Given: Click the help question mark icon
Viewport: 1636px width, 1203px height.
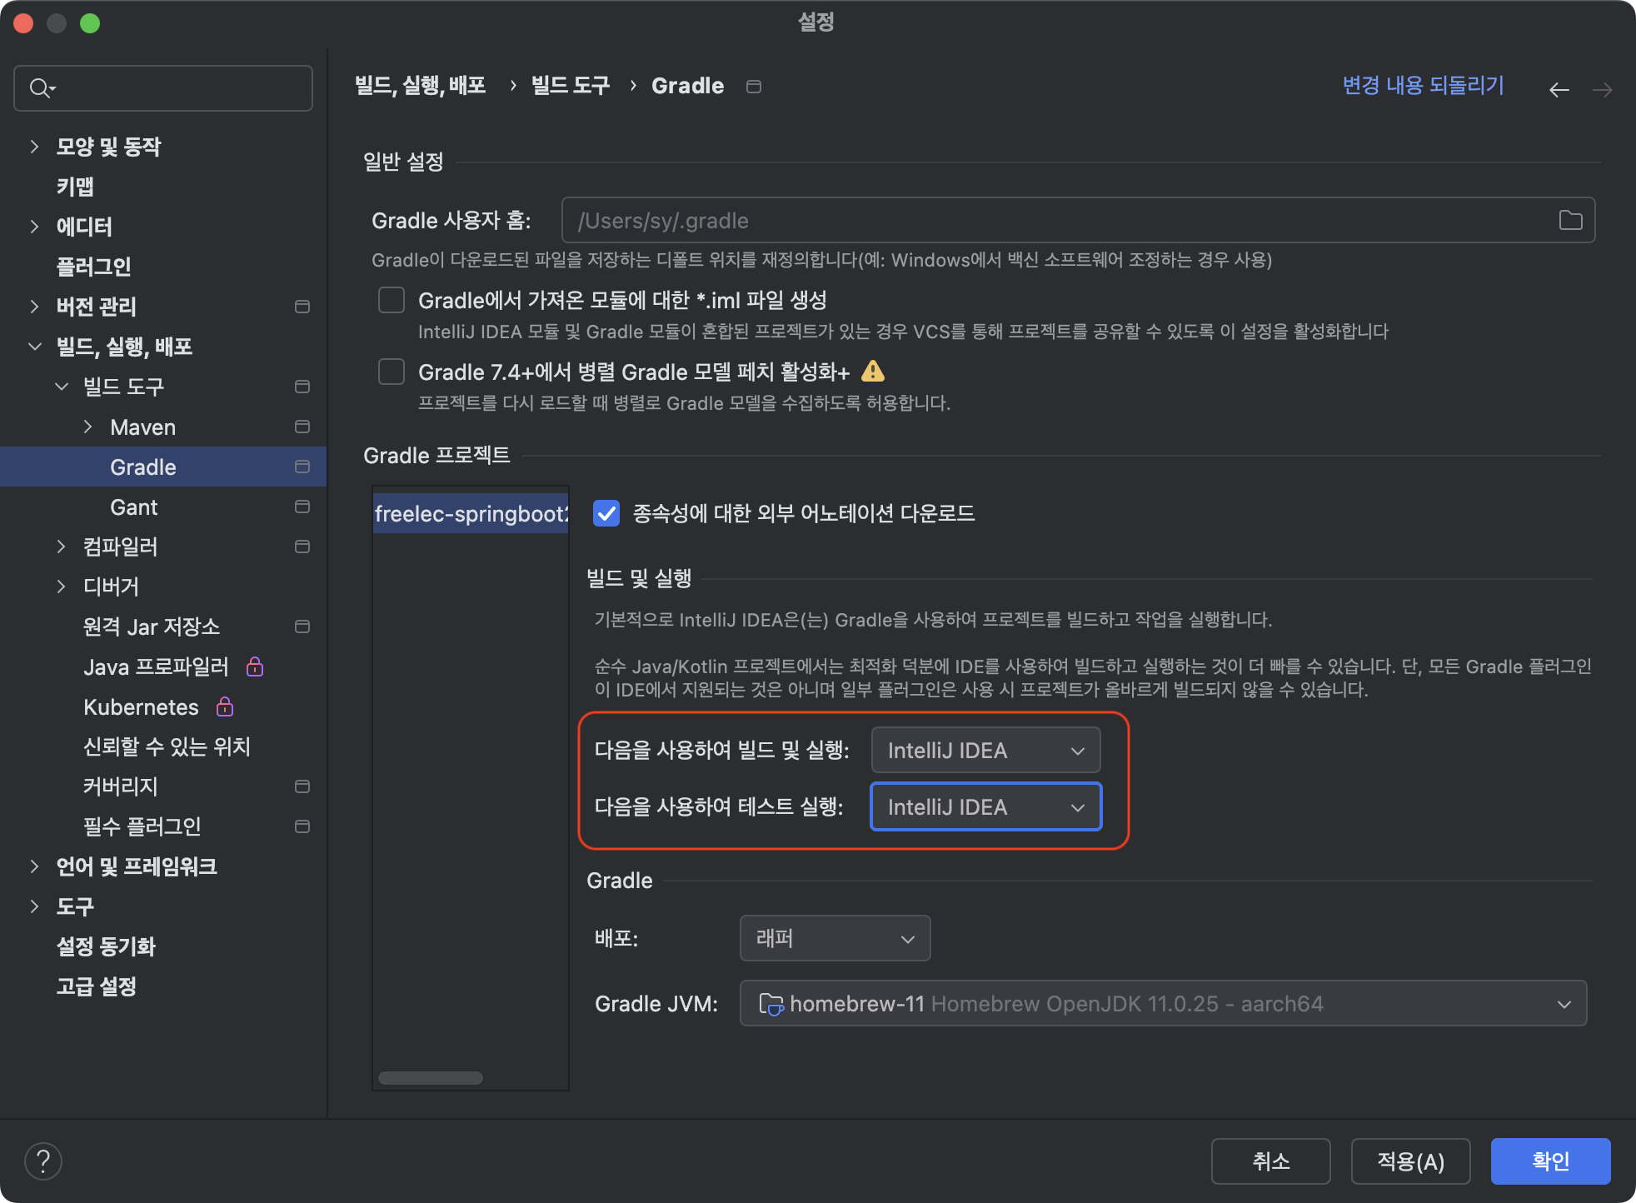Looking at the screenshot, I should 43,1161.
